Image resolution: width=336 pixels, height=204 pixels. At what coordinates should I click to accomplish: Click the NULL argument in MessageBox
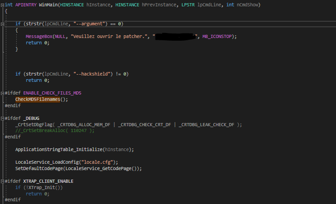[60, 37]
